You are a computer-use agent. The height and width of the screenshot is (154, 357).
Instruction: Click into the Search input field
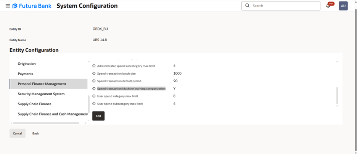click(284, 6)
